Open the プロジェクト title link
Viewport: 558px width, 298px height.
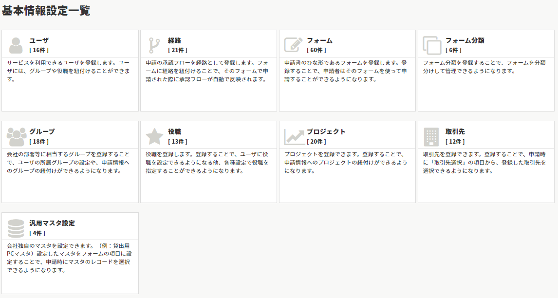tap(326, 131)
